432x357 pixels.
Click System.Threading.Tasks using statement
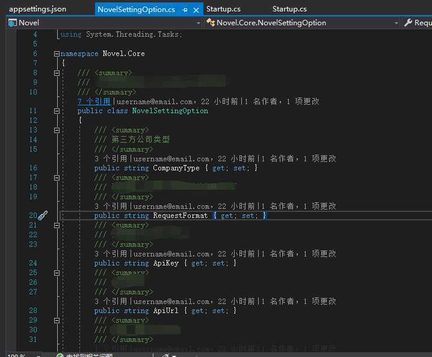[x=132, y=34]
